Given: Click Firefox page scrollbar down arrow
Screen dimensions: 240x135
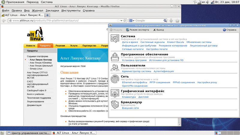Looking at the screenshot, I should coord(179,124).
